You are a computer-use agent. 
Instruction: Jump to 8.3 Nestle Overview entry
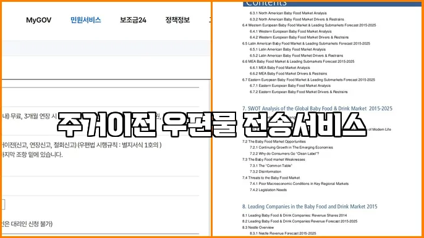258,228
